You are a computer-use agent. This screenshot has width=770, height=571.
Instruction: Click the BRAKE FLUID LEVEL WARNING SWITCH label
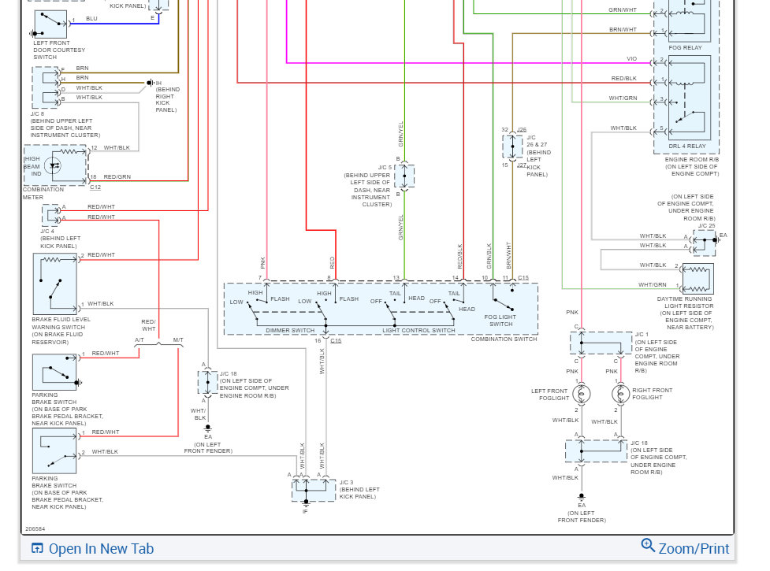pyautogui.click(x=61, y=331)
